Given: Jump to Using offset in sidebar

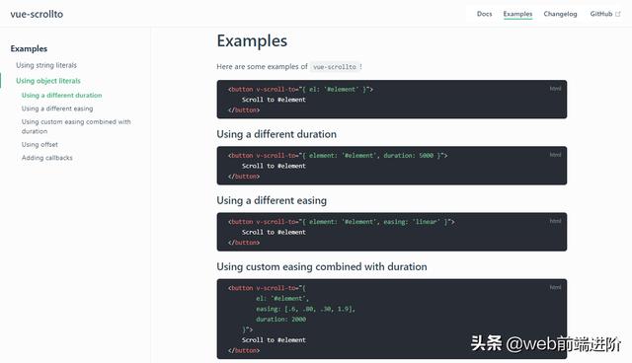Looking at the screenshot, I should [x=39, y=144].
